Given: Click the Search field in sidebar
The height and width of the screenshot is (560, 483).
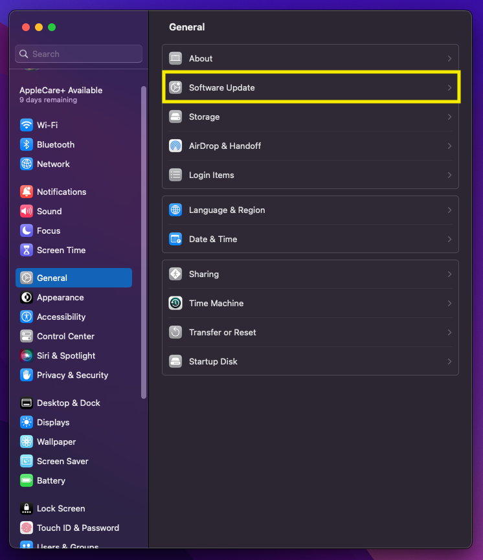Looking at the screenshot, I should [x=78, y=54].
